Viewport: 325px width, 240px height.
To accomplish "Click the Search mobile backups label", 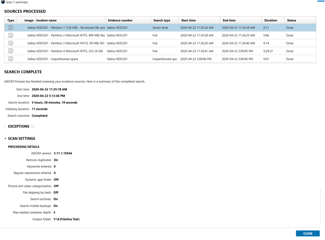I will (35, 206).
